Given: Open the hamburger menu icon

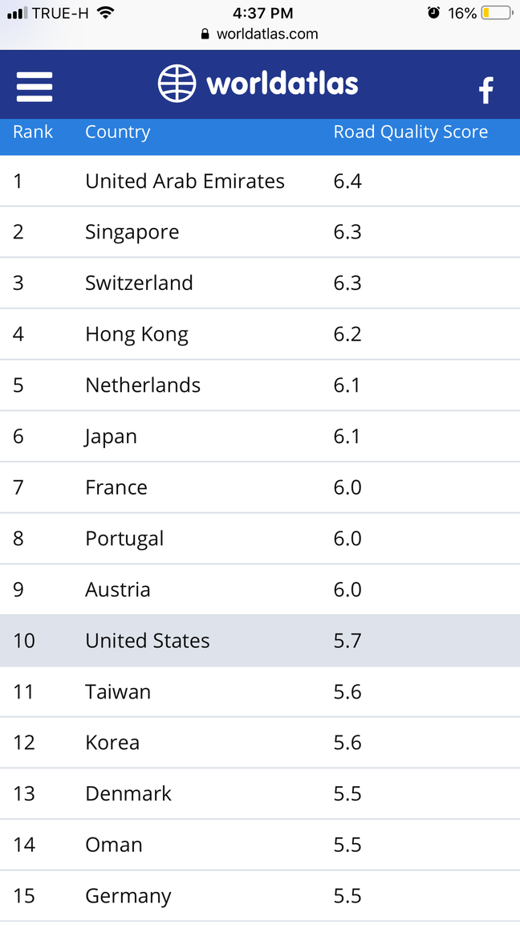Looking at the screenshot, I should coord(35,87).
